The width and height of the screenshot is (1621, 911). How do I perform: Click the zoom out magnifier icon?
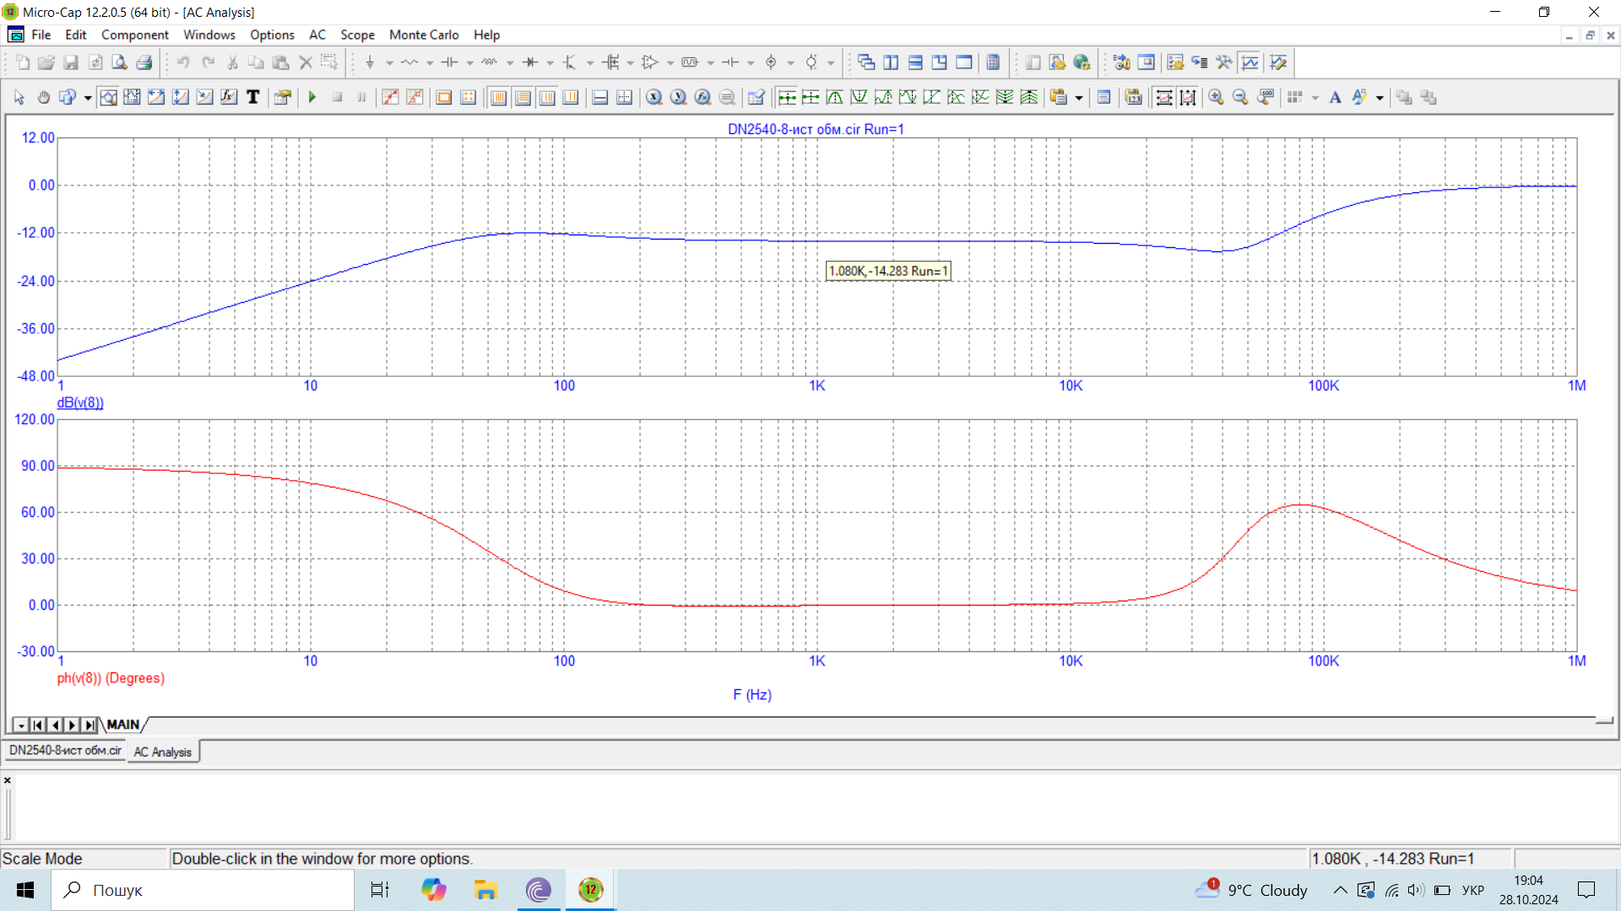1240,98
